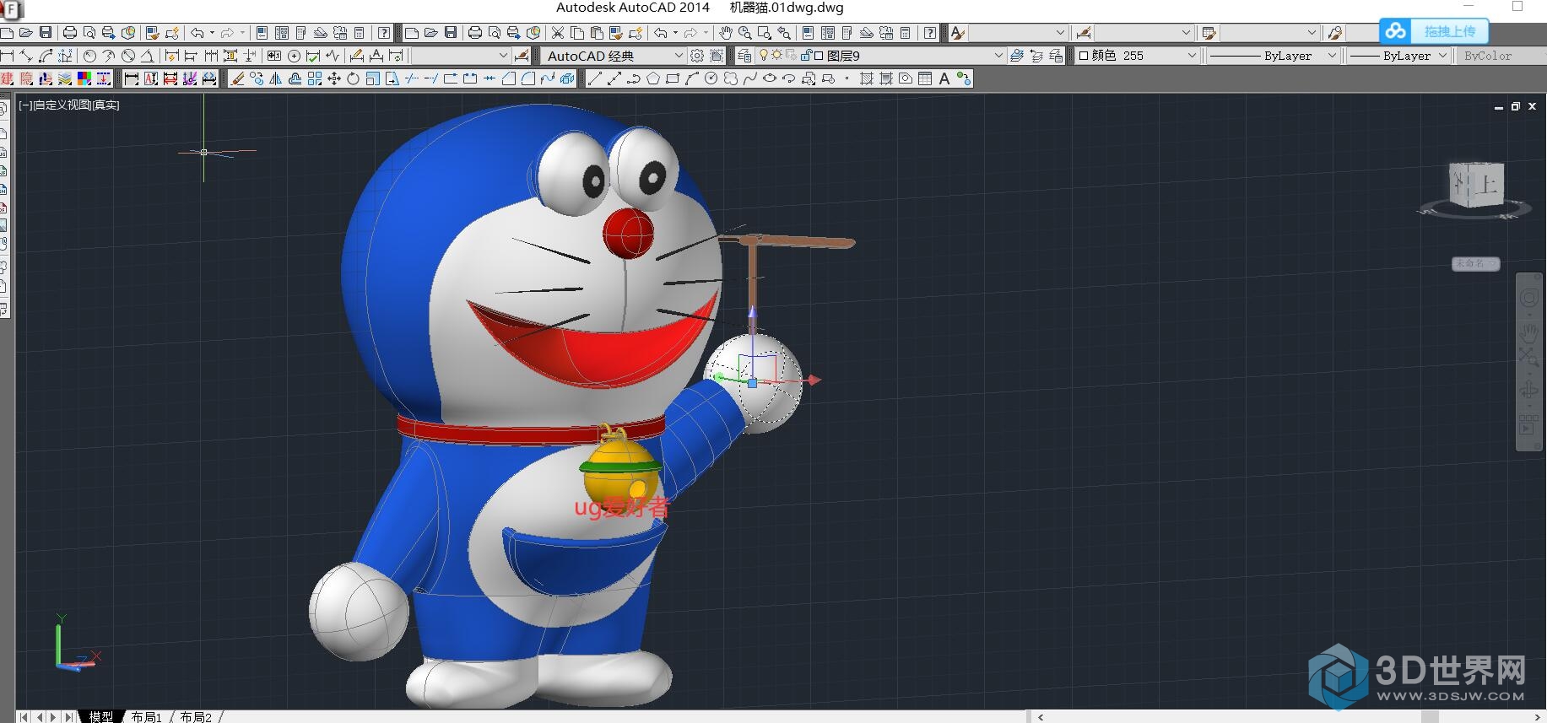Click the move gizmo center grip on hand
This screenshot has width=1547, height=723.
coord(753,383)
